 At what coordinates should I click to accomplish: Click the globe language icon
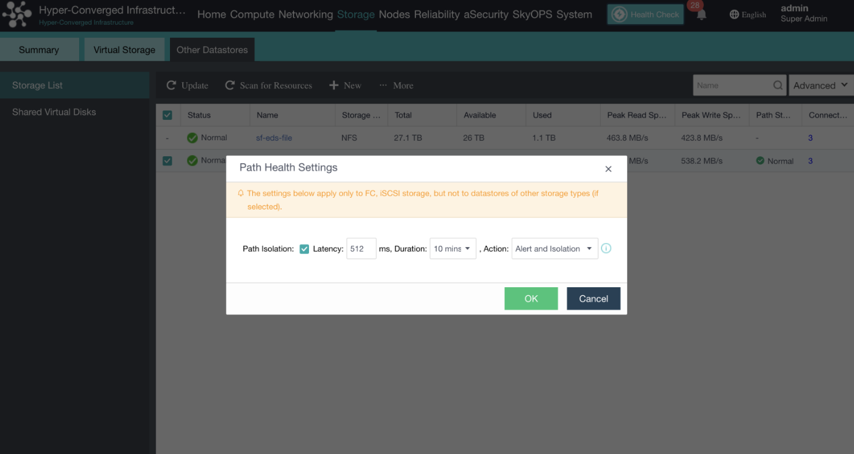[734, 14]
